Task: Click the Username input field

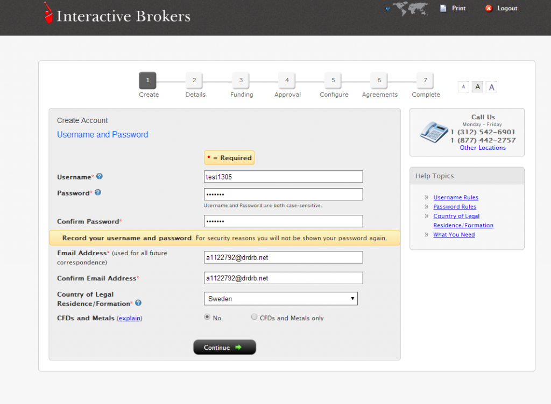Action: (283, 177)
